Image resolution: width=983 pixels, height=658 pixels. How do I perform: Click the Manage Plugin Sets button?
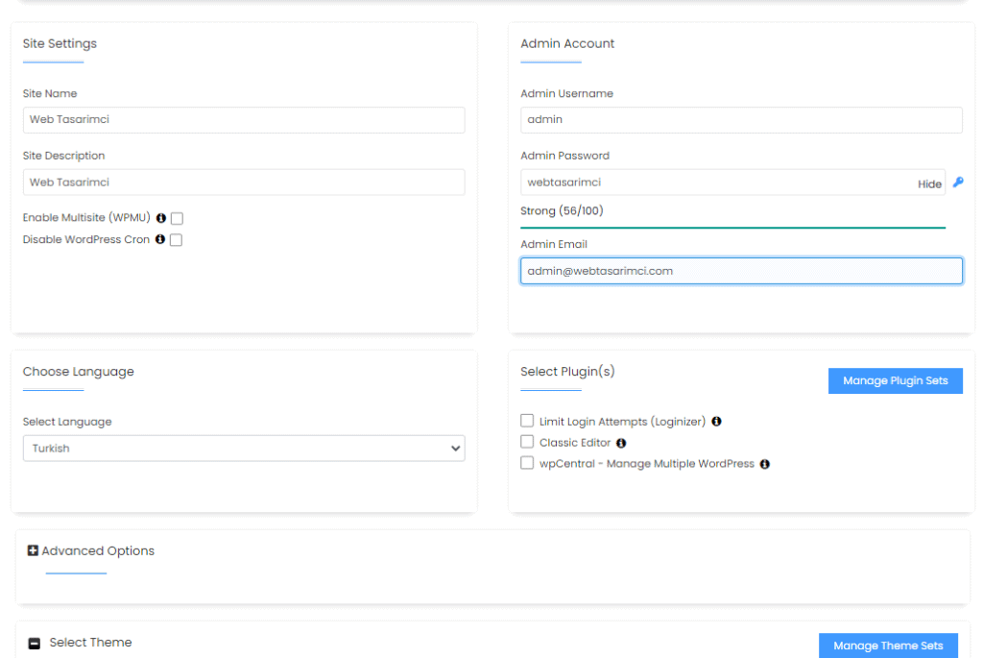coord(895,380)
